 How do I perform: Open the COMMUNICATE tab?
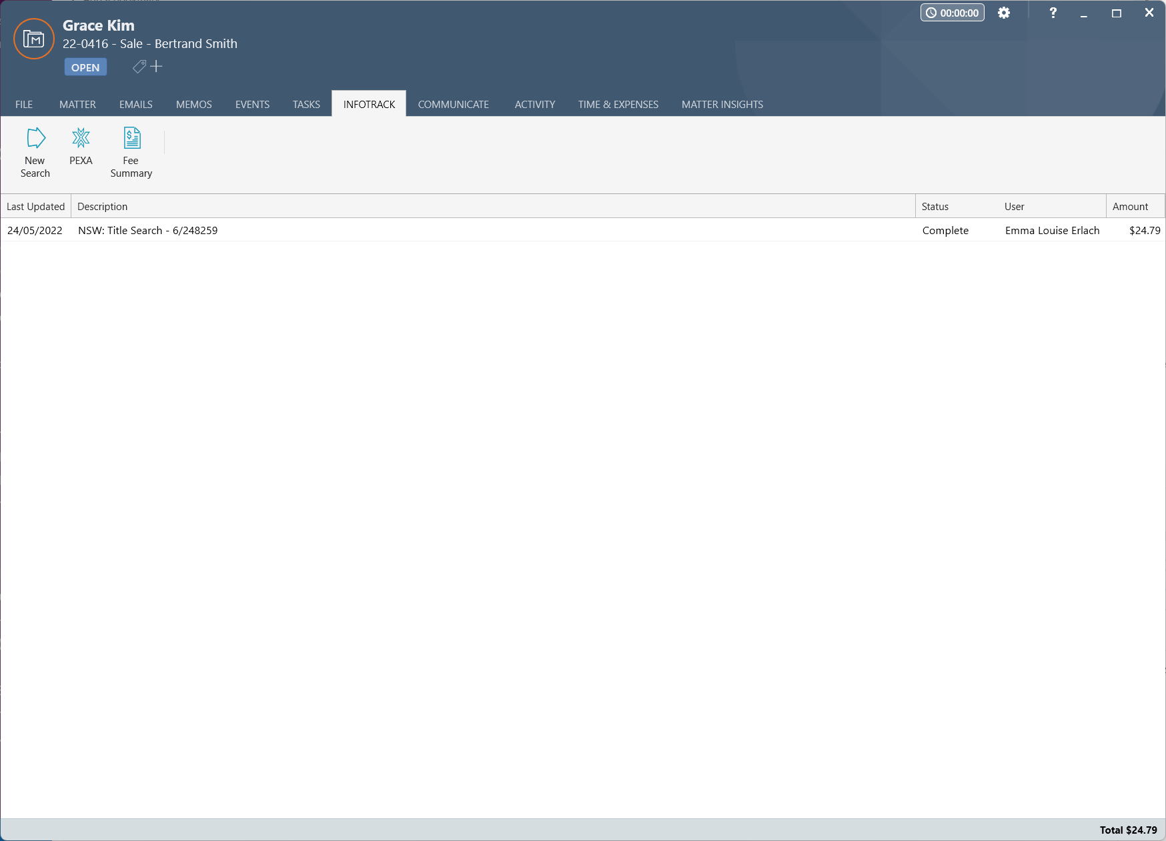(x=453, y=104)
